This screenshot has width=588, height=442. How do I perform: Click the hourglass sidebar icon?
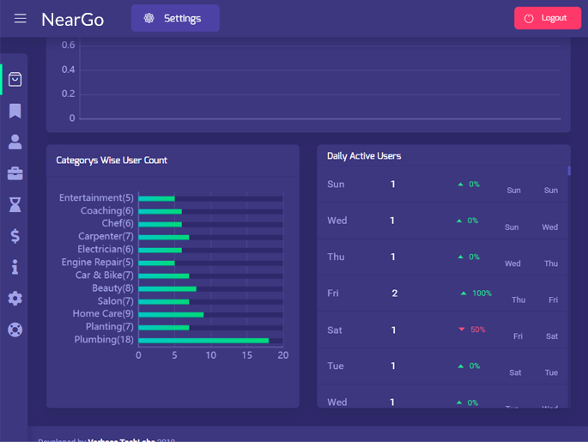click(15, 204)
